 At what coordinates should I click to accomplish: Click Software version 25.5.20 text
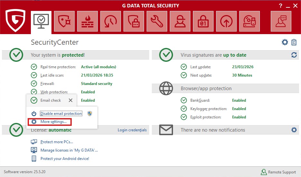(25, 172)
